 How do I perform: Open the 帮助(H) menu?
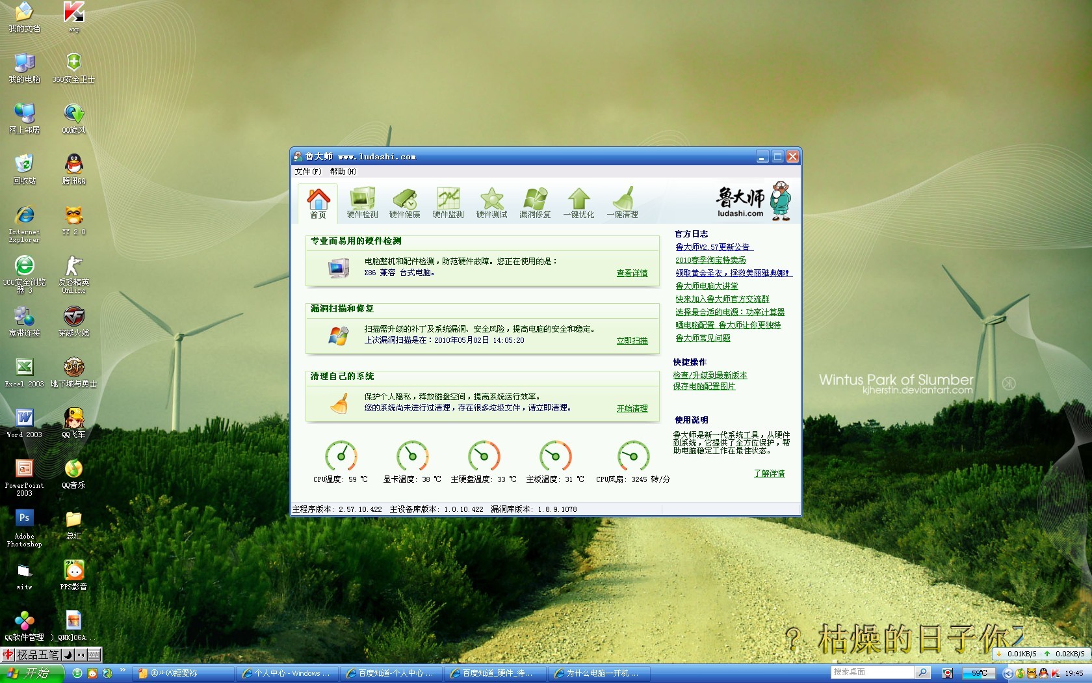343,172
